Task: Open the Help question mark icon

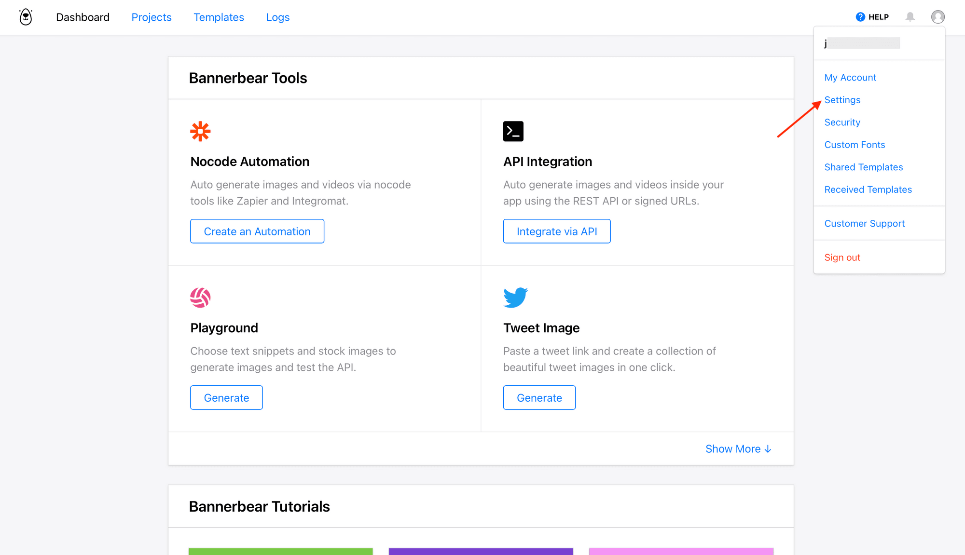Action: pos(860,17)
